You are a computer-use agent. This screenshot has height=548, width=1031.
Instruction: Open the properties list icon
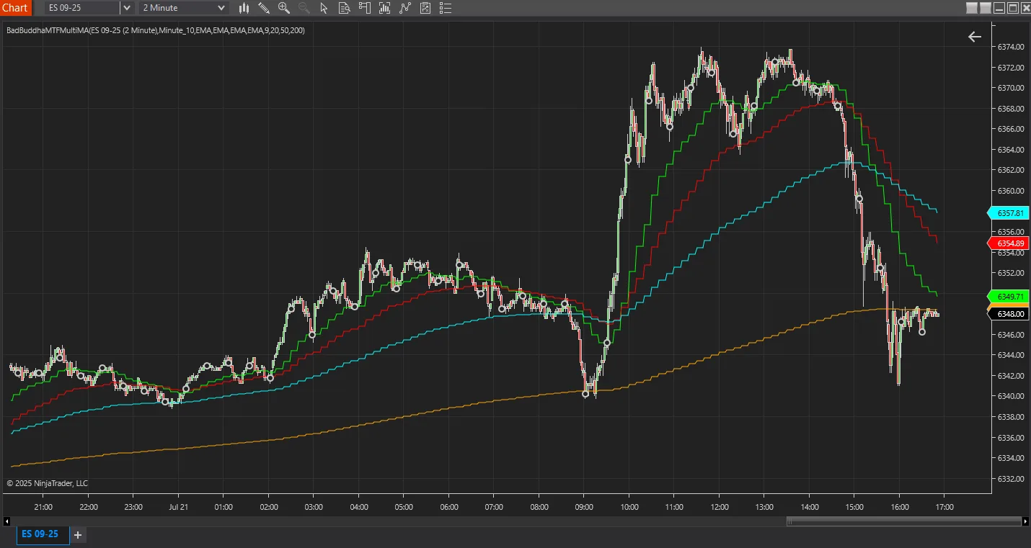click(446, 8)
